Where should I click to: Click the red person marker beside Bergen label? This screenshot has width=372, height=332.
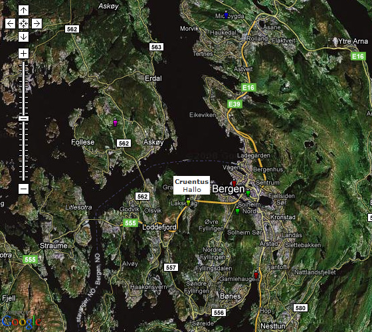pos(234,183)
